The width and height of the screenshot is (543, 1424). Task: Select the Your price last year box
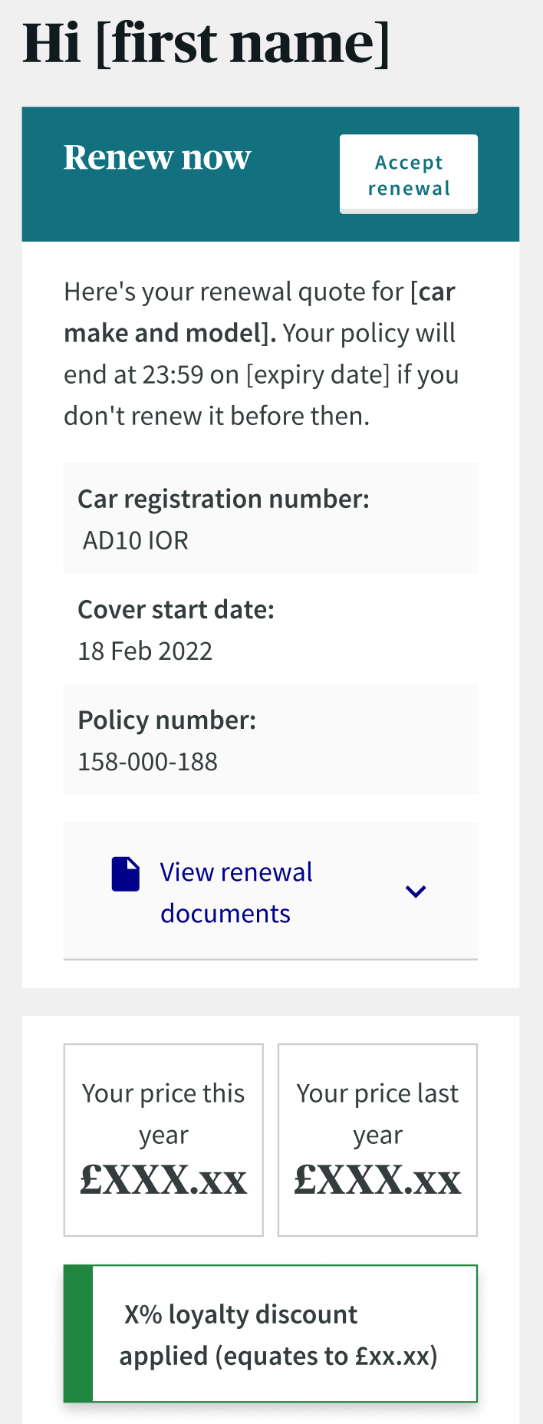click(377, 1139)
